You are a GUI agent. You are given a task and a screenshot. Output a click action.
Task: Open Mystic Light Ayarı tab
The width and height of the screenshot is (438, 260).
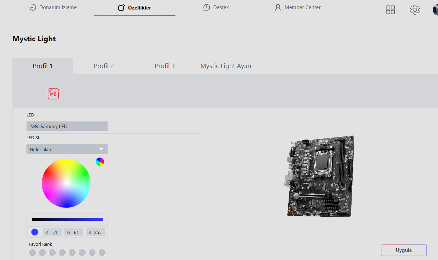[226, 66]
